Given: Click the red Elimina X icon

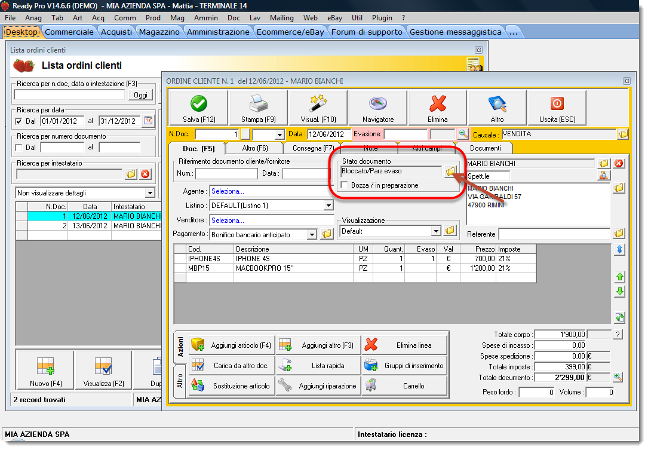Looking at the screenshot, I should click(x=437, y=104).
